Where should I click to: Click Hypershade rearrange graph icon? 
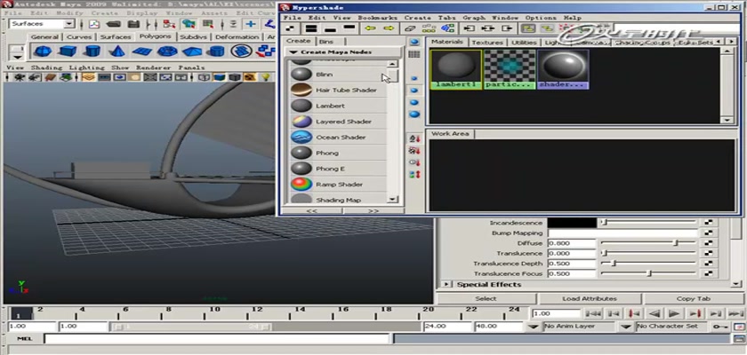[429, 28]
